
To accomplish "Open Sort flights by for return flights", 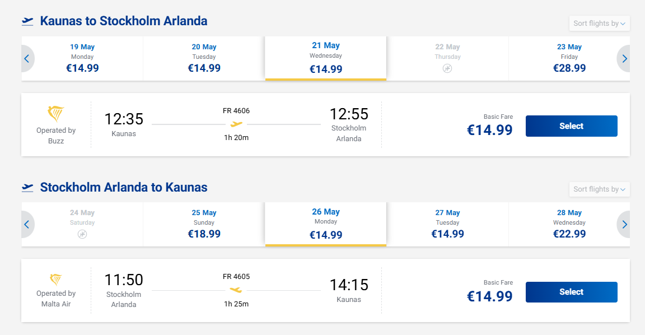I will 599,189.
